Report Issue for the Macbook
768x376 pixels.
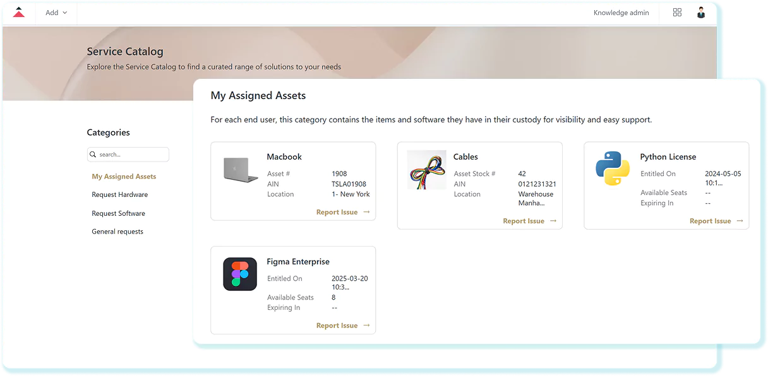coord(337,212)
